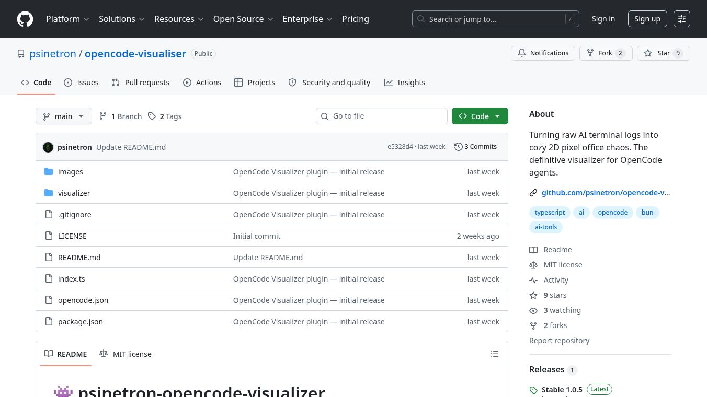Switch to Security and quality tab
Viewport: 707px width, 397px height.
tap(329, 83)
